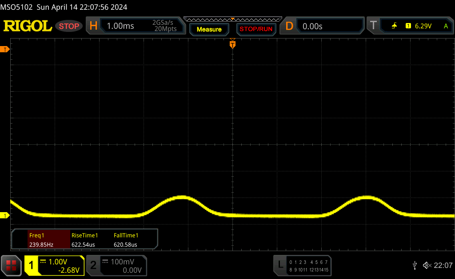
Task: Click the channel 1 DC coupling icon
Action: click(x=43, y=262)
